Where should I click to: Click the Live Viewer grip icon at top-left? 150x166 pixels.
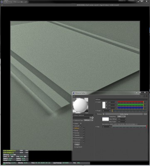[x=2, y=5]
